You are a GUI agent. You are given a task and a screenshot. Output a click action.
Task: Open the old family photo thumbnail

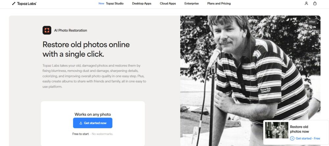(x=276, y=130)
